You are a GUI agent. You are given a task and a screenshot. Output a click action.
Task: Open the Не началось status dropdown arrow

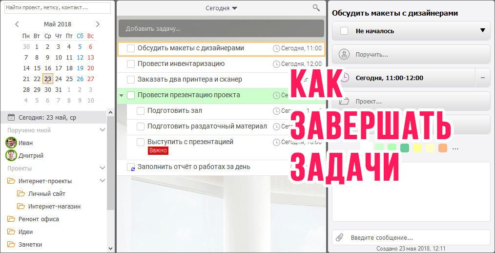[x=482, y=31]
